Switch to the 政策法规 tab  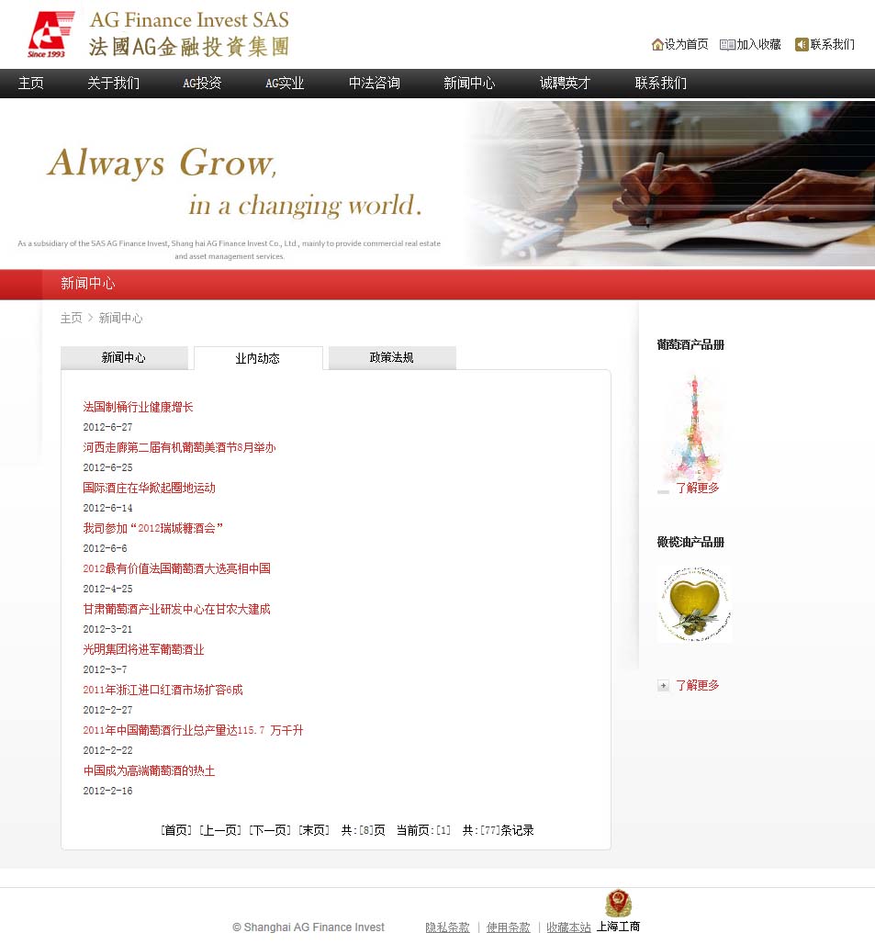(392, 357)
